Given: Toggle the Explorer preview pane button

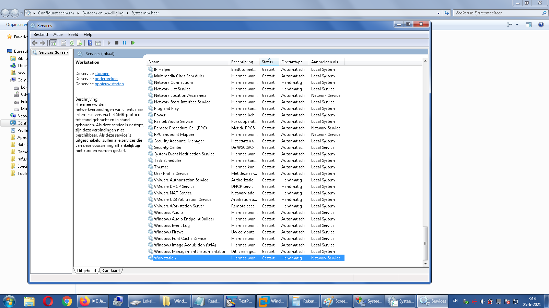Looking at the screenshot, I should point(529,25).
